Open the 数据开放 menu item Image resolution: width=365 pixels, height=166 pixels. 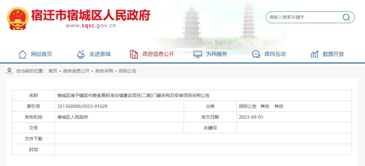pos(333,54)
